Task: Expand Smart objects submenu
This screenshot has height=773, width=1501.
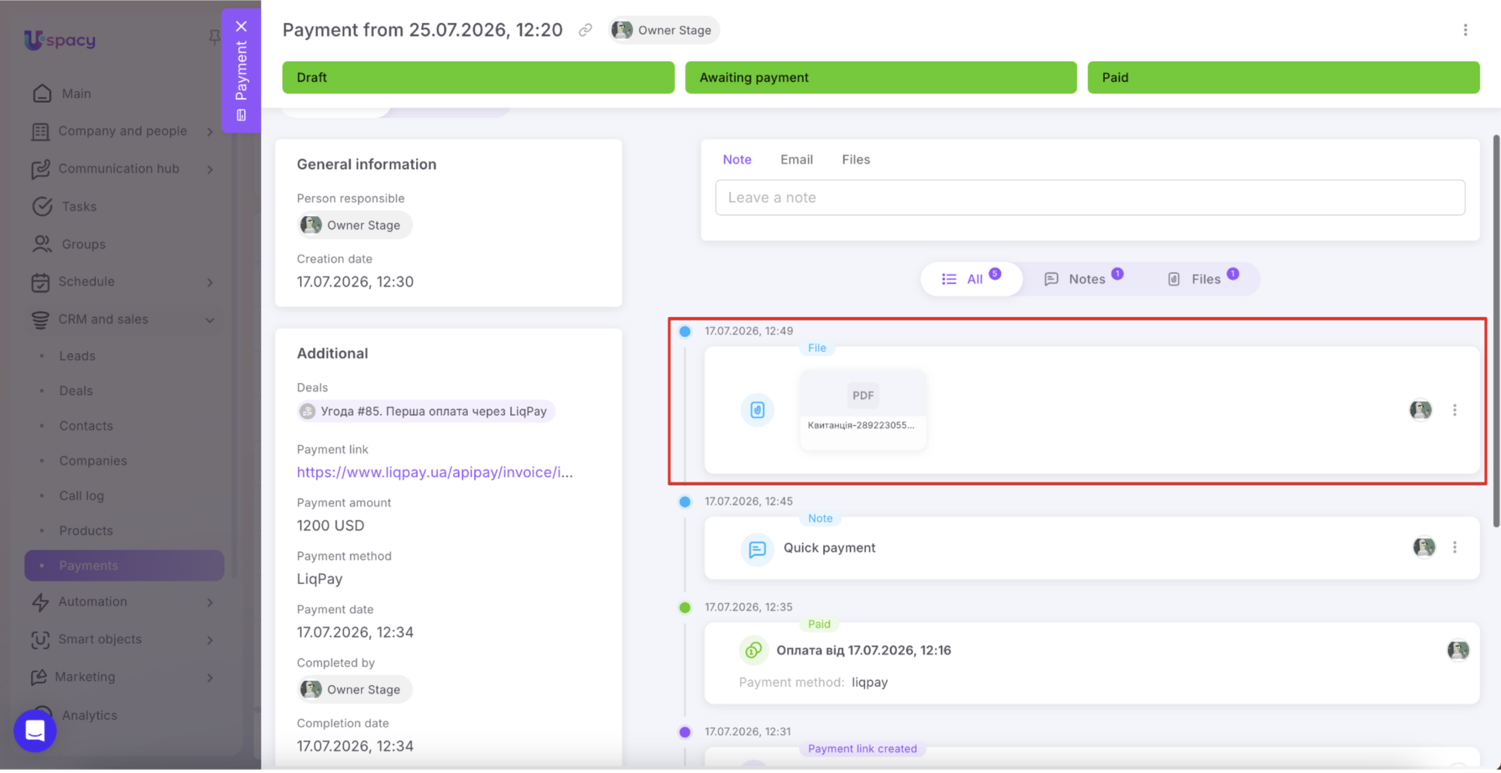Action: pyautogui.click(x=210, y=641)
